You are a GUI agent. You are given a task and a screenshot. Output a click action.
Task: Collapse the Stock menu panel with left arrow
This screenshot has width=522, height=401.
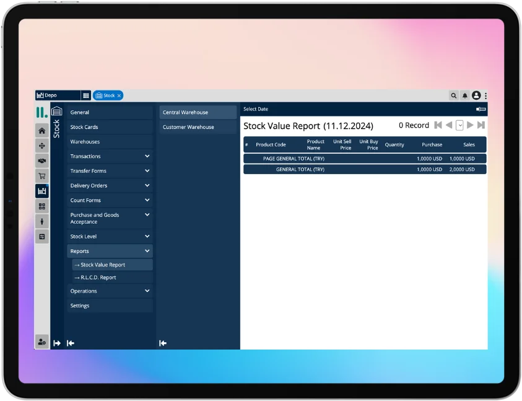click(70, 343)
